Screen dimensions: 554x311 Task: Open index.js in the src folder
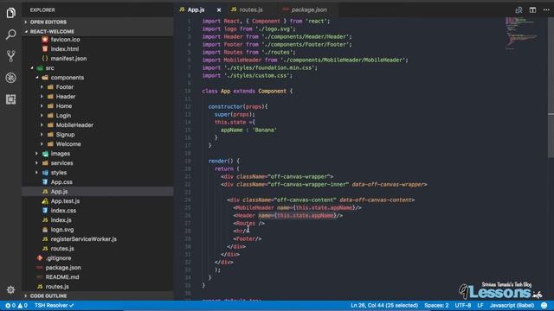tap(61, 220)
